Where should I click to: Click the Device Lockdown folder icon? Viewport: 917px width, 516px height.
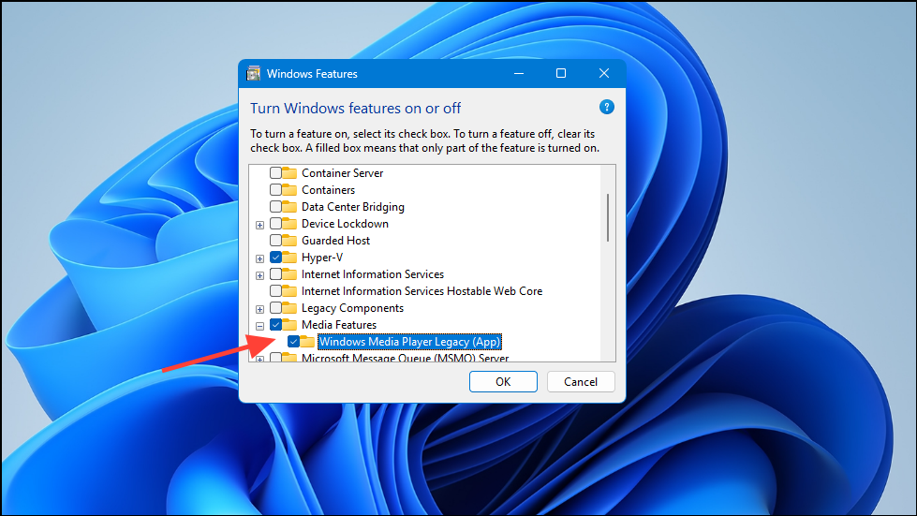click(288, 224)
